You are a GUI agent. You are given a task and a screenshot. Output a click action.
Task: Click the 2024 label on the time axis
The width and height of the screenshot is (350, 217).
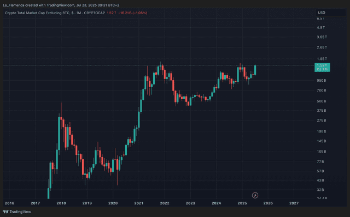coord(217,203)
